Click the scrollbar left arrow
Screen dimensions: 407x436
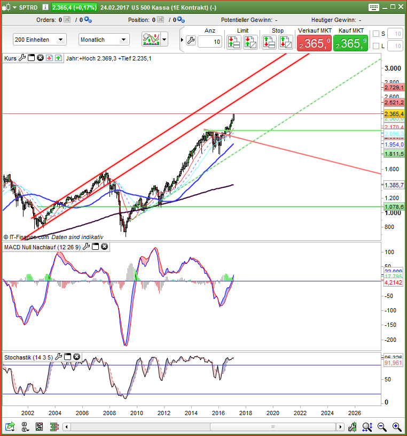(67, 426)
